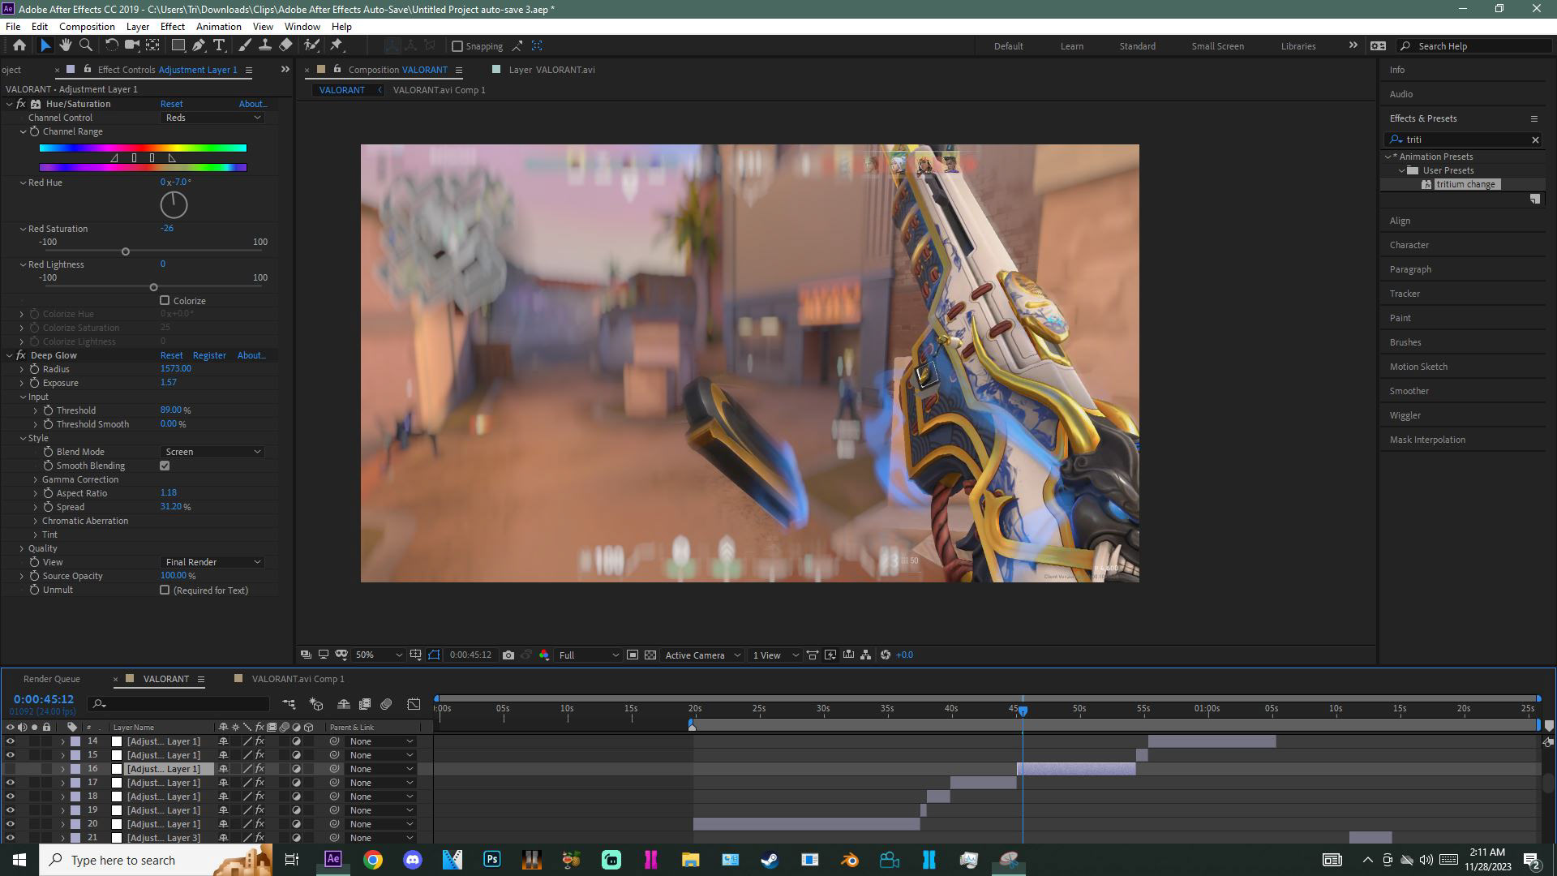Reset the Hue/Saturation effect
The height and width of the screenshot is (876, 1557).
(x=171, y=104)
